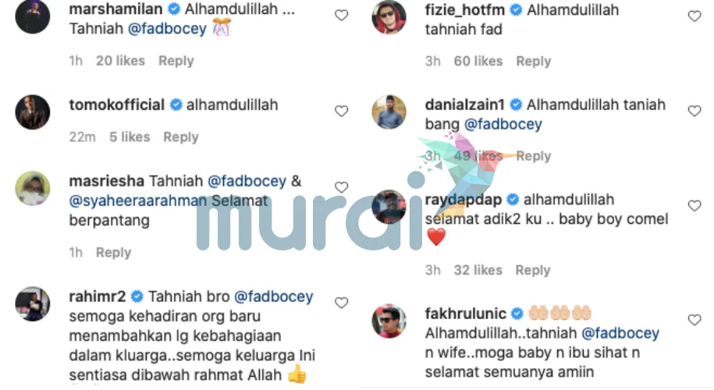This screenshot has height=390, width=714.
Task: Like rahimr2's comment with the heart icon
Action: click(342, 303)
